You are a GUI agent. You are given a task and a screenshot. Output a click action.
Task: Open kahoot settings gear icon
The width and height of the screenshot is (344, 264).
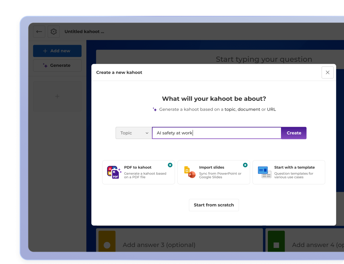tap(53, 32)
